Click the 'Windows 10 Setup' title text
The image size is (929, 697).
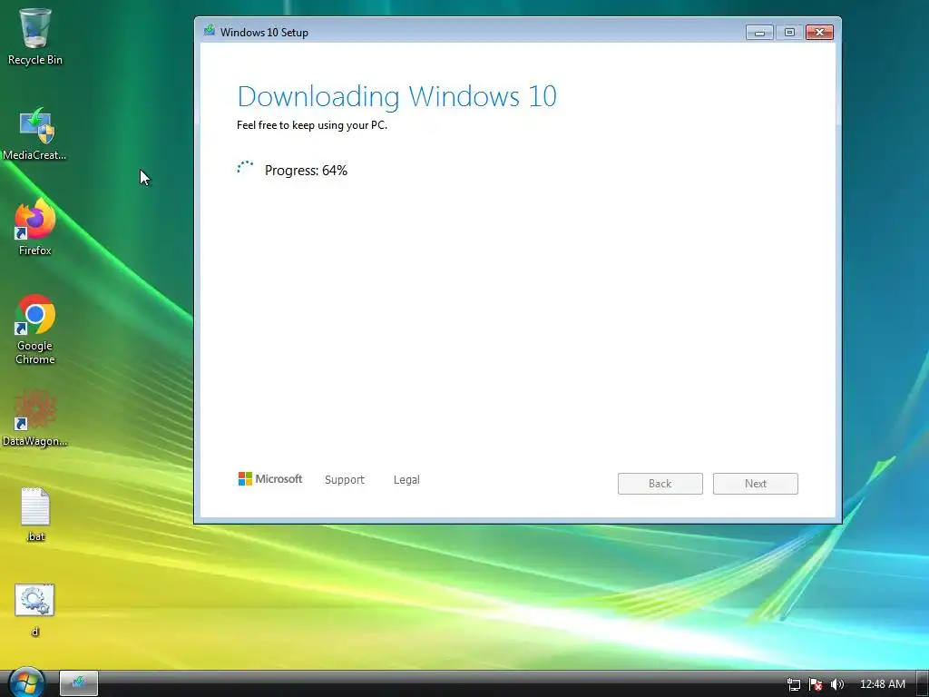point(264,33)
